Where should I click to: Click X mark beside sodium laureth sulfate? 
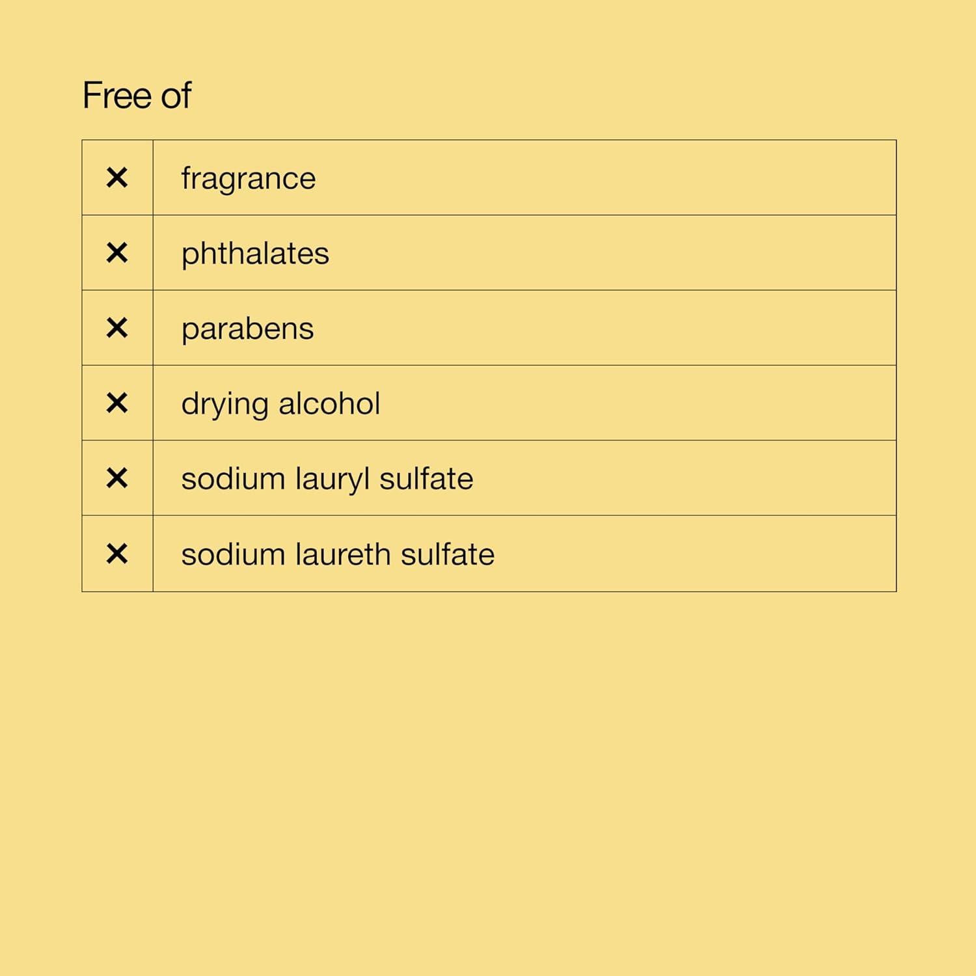[x=117, y=554]
